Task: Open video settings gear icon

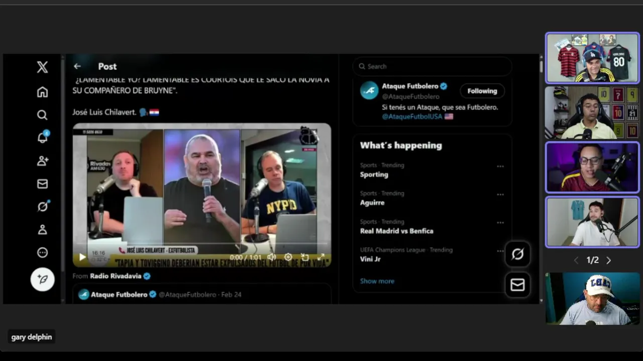Action: point(288,257)
